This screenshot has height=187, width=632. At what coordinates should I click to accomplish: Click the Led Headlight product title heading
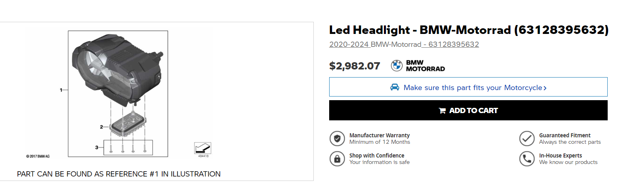(x=469, y=30)
